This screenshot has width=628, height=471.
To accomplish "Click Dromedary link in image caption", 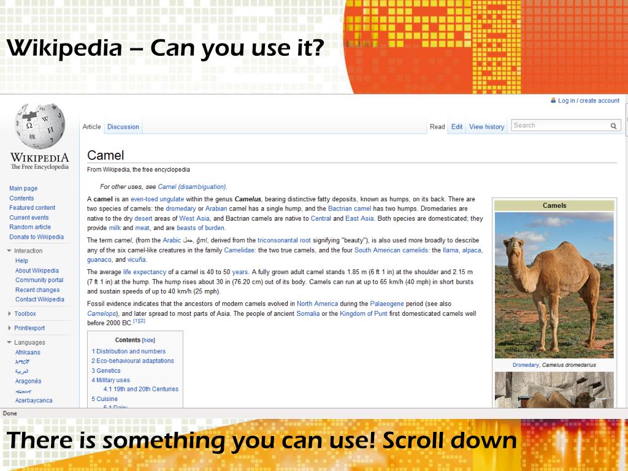I will (526, 365).
